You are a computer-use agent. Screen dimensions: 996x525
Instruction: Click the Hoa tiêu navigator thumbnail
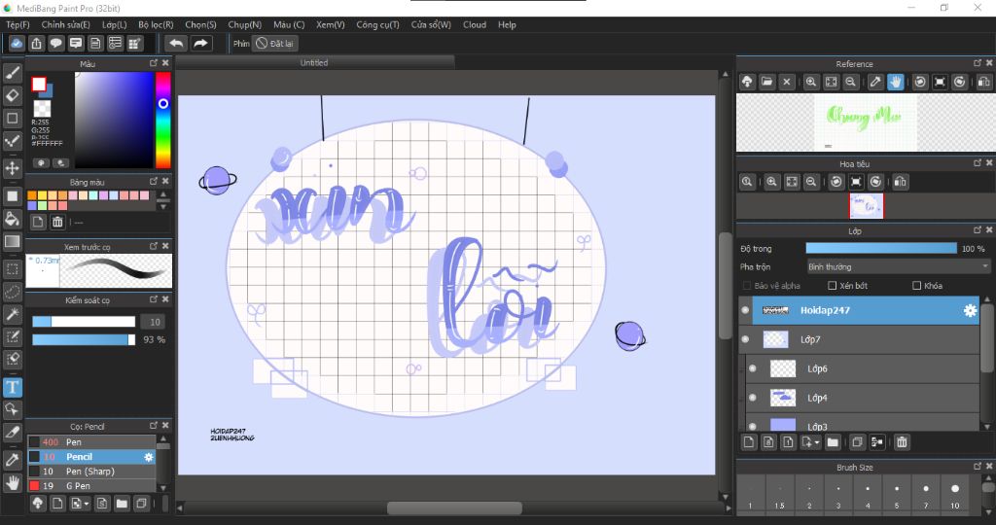point(867,206)
